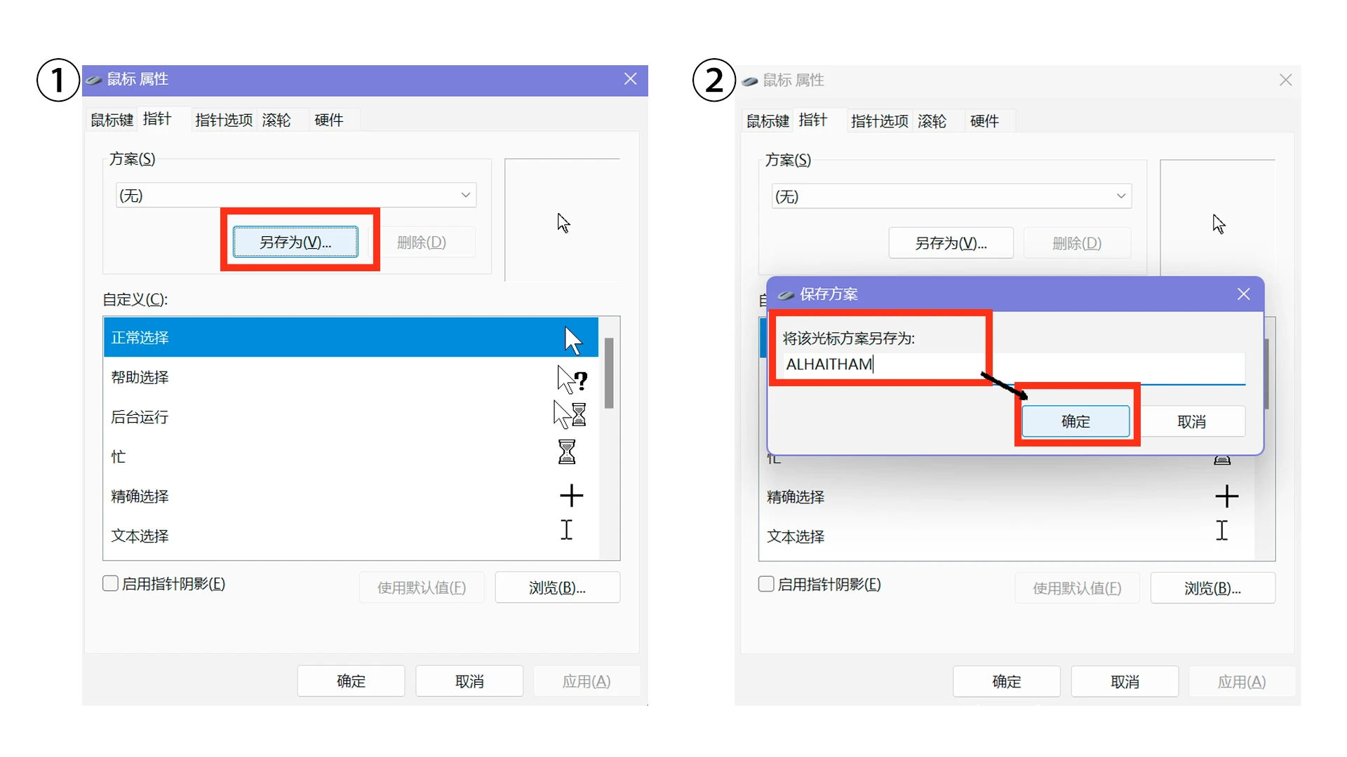Select left 文本选择 I-beam cursor icon
Image resolution: width=1347 pixels, height=757 pixels.
[x=567, y=530]
